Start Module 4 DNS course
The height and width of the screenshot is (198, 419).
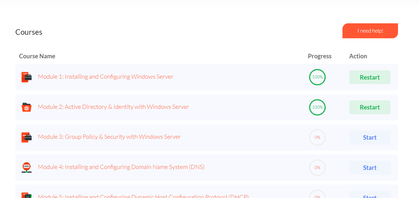tap(369, 168)
